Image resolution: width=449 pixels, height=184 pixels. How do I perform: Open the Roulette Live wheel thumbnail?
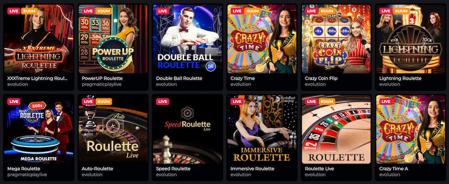click(336, 129)
